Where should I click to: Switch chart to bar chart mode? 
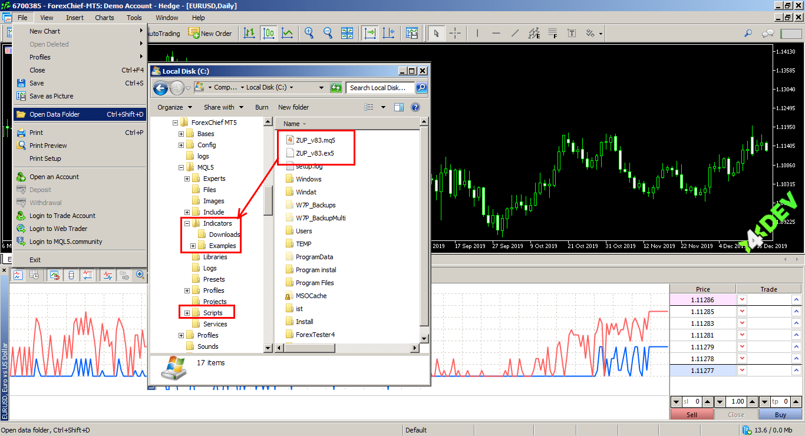click(249, 34)
